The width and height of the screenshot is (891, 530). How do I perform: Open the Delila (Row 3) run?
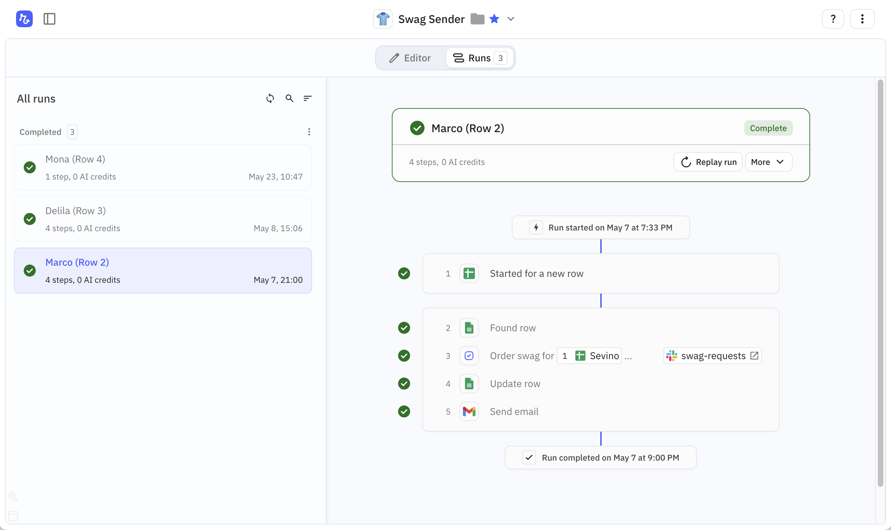point(163,219)
